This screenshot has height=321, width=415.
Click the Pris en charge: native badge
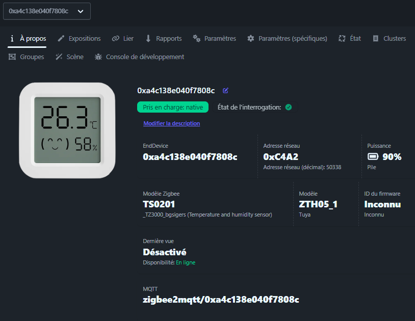pos(173,107)
